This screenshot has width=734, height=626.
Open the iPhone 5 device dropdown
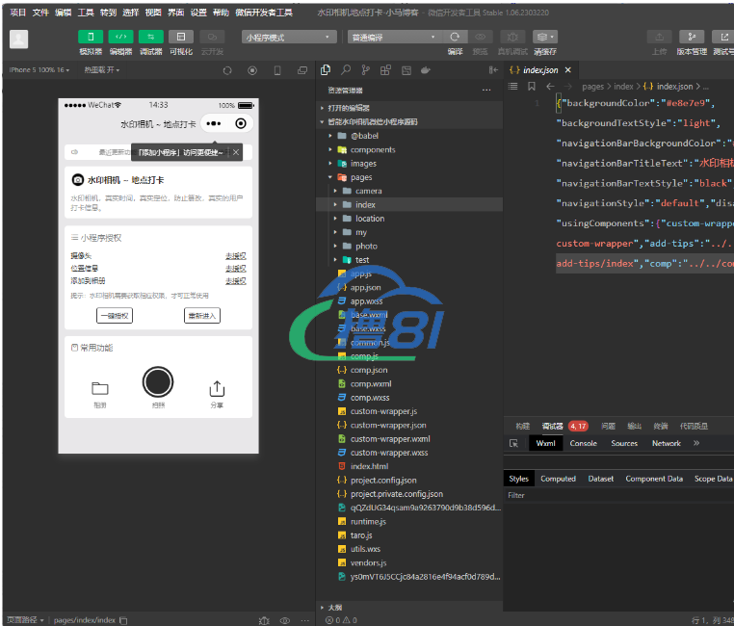pos(39,69)
